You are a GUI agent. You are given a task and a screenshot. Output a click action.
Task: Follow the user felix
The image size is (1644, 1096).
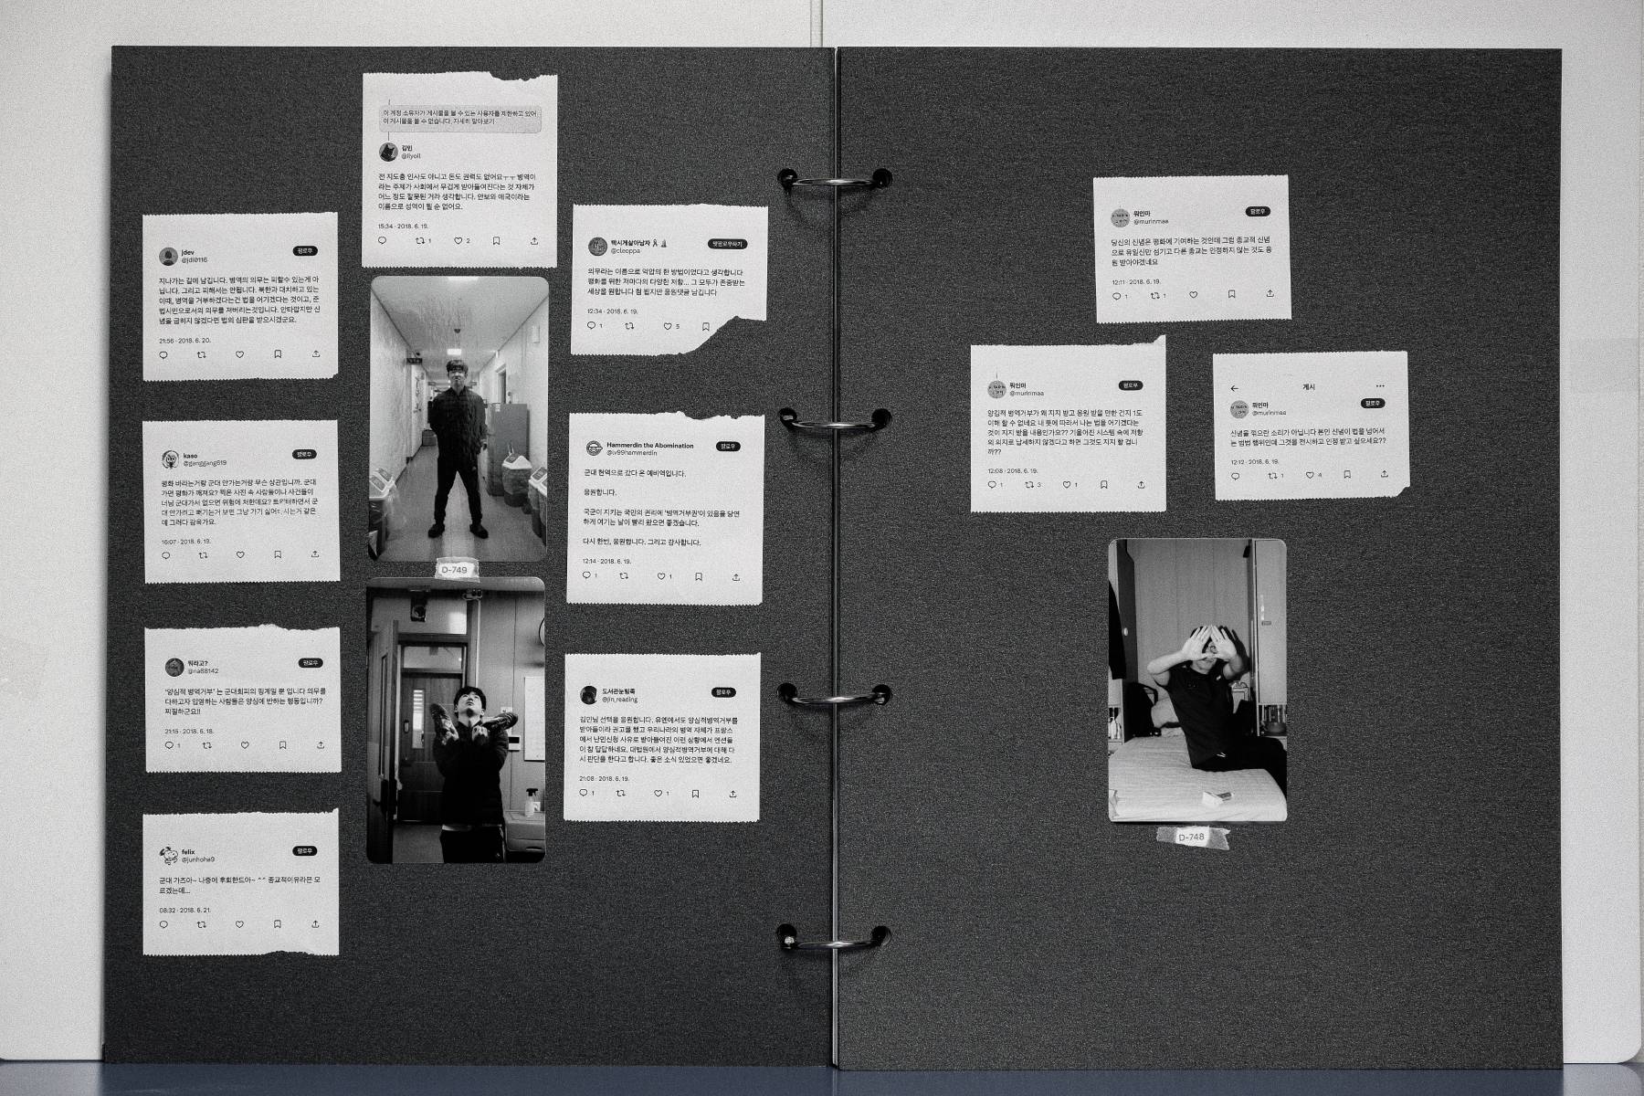coord(304,851)
